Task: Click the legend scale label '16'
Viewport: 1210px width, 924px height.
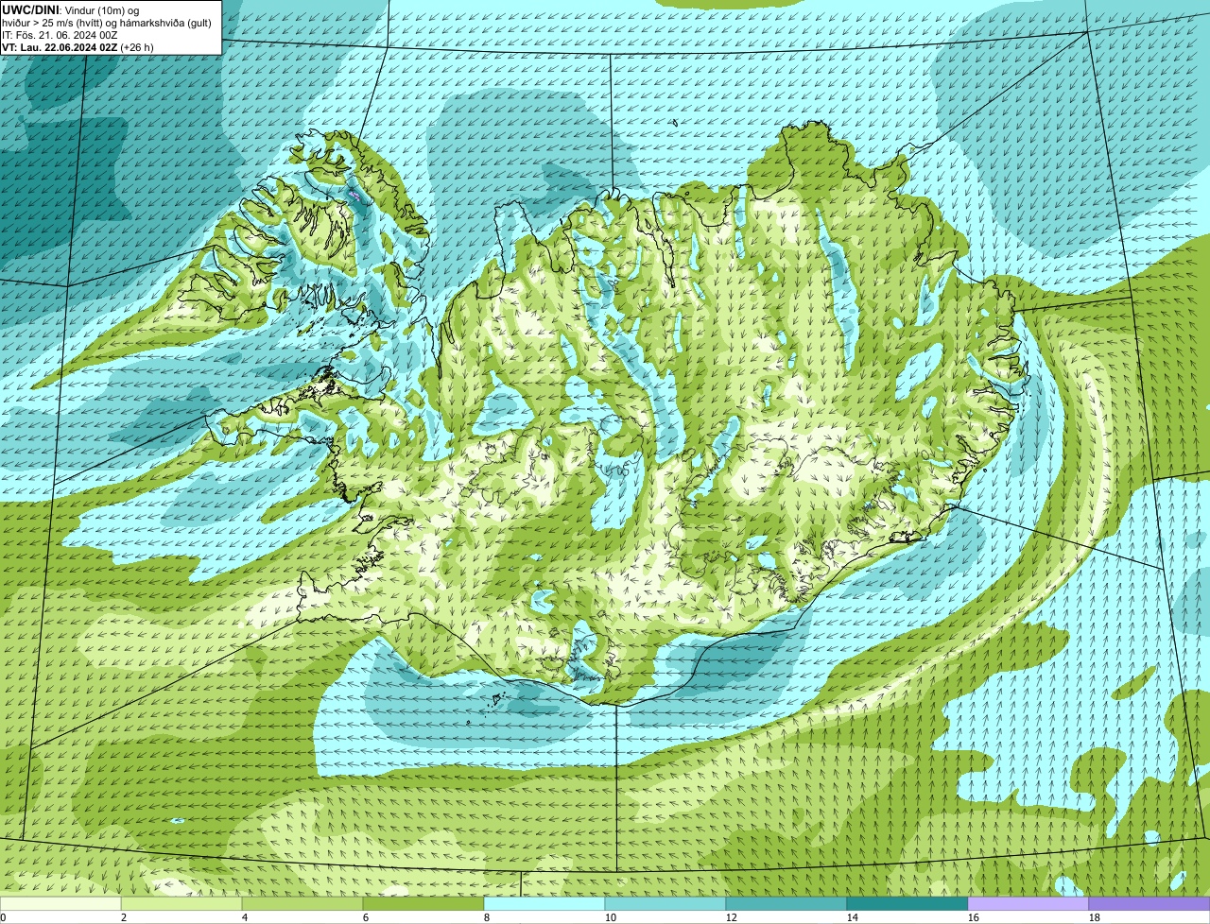Action: click(974, 917)
